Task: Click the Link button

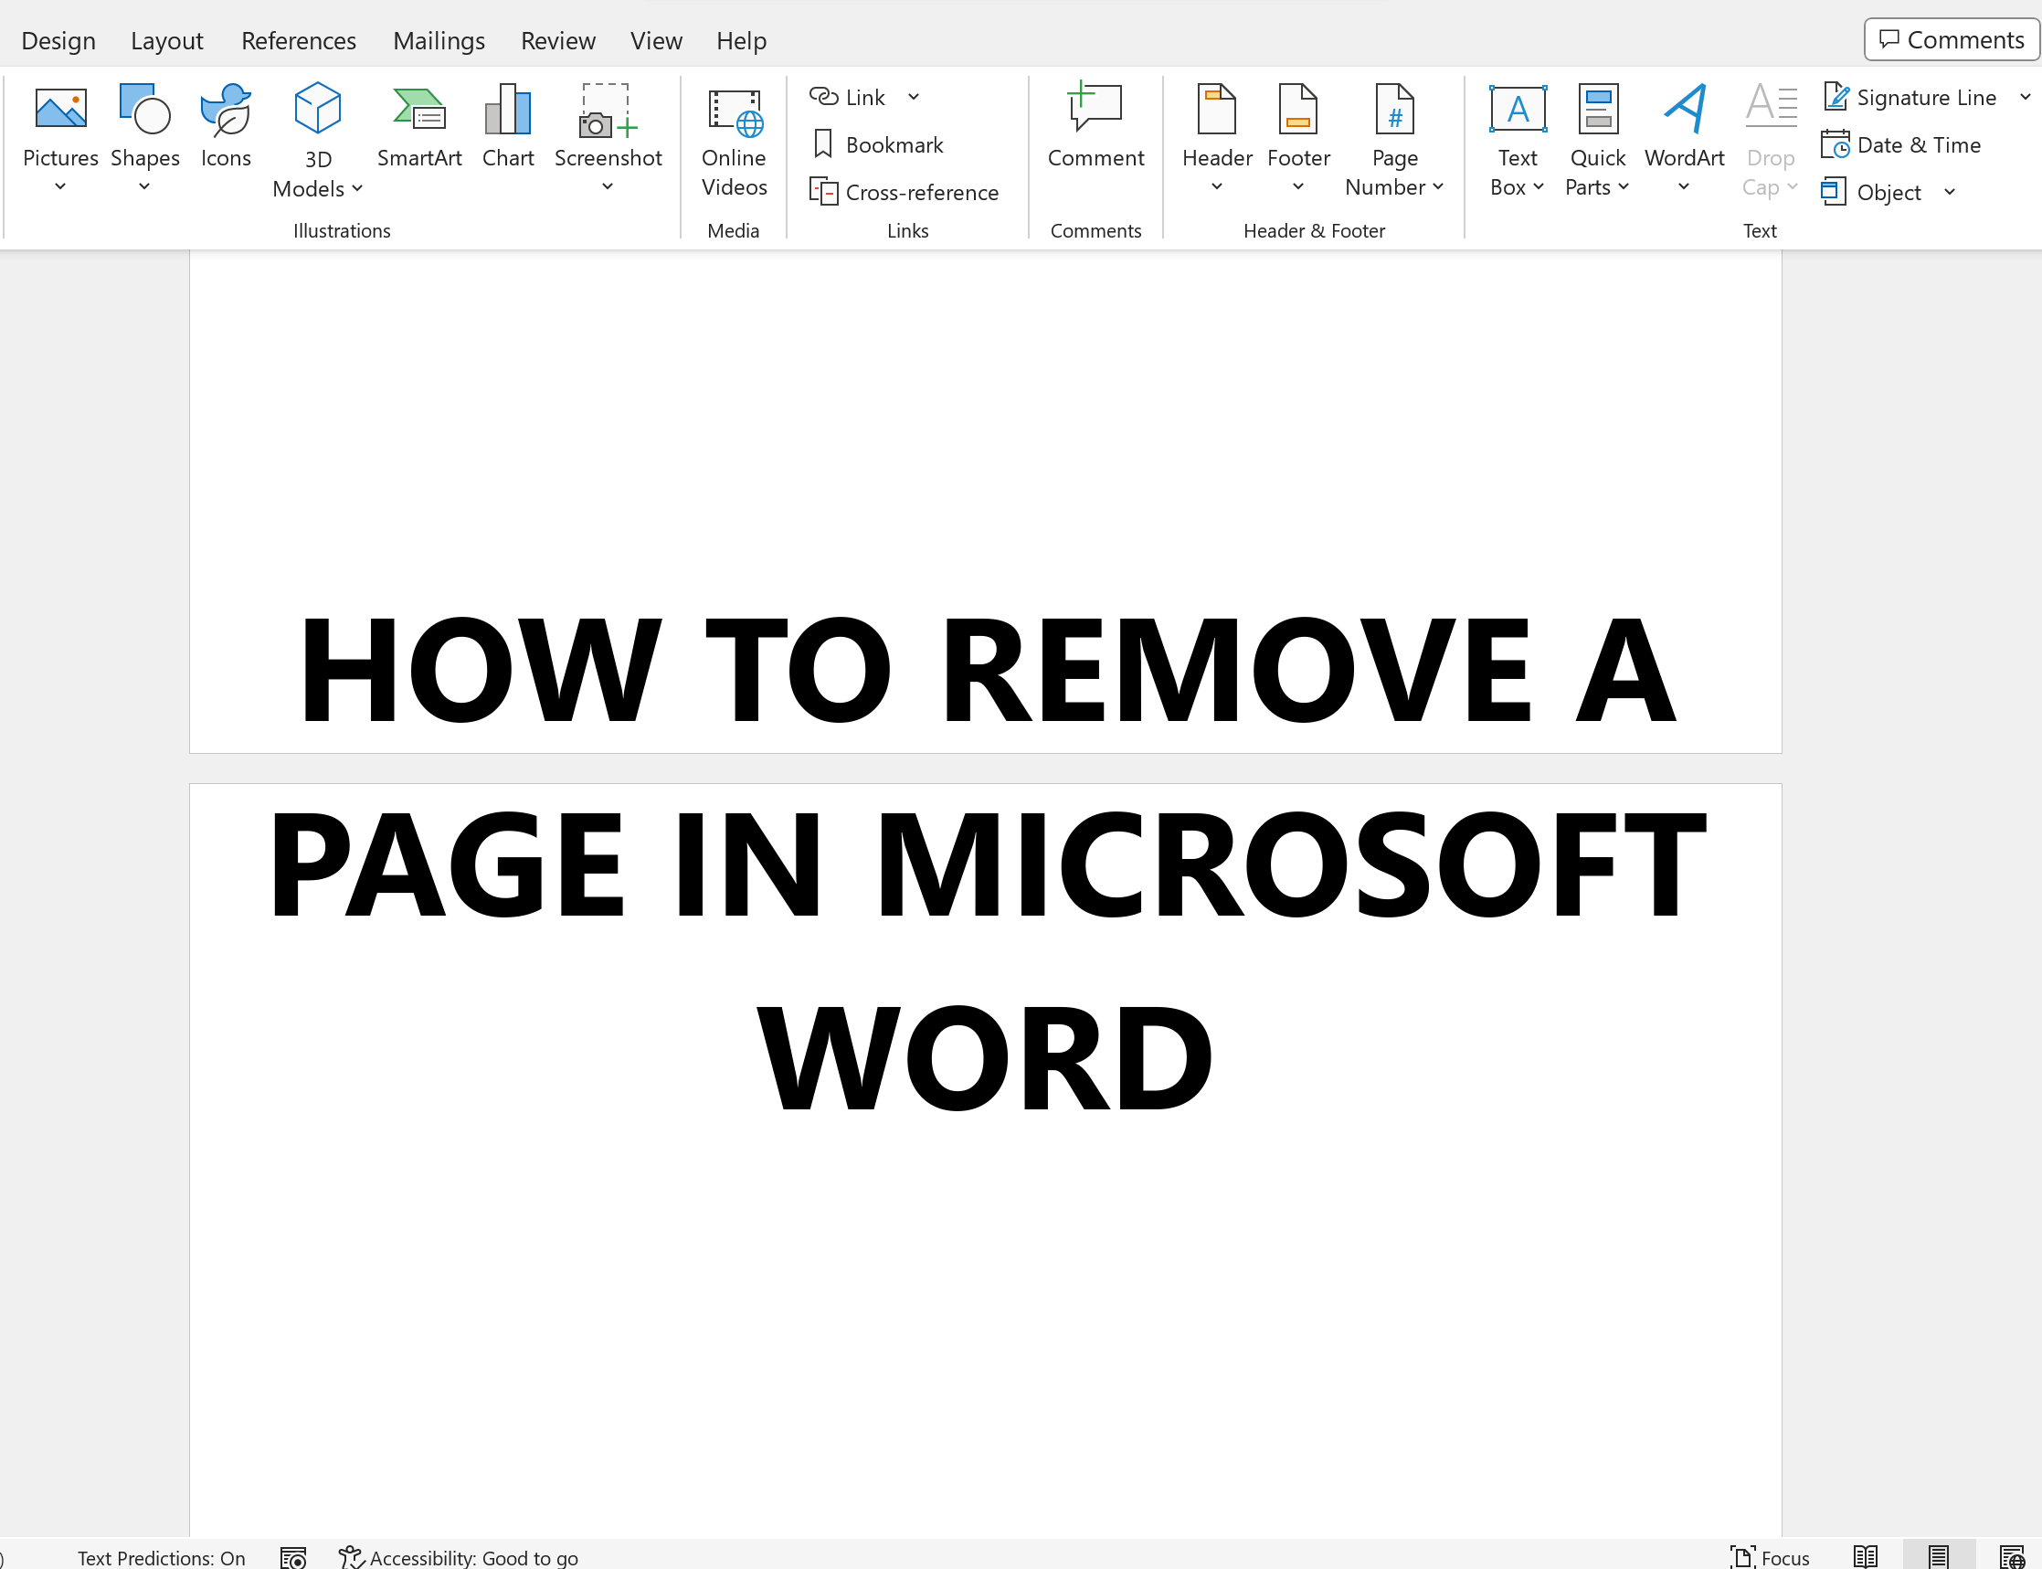Action: point(848,97)
